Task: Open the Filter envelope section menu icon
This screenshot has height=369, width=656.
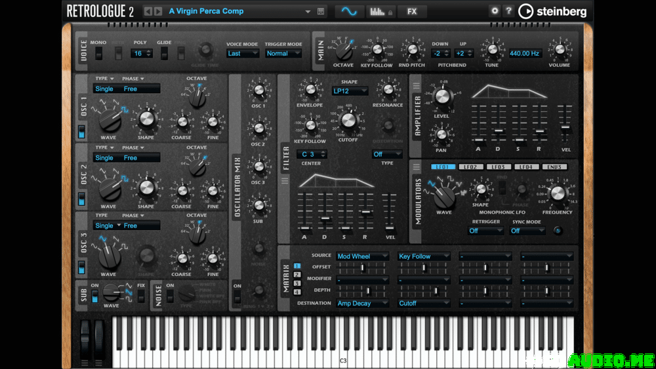Action: (285, 180)
